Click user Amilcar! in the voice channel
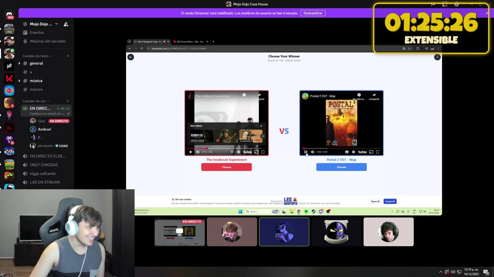Image resolution: width=494 pixels, height=277 pixels. (x=44, y=129)
